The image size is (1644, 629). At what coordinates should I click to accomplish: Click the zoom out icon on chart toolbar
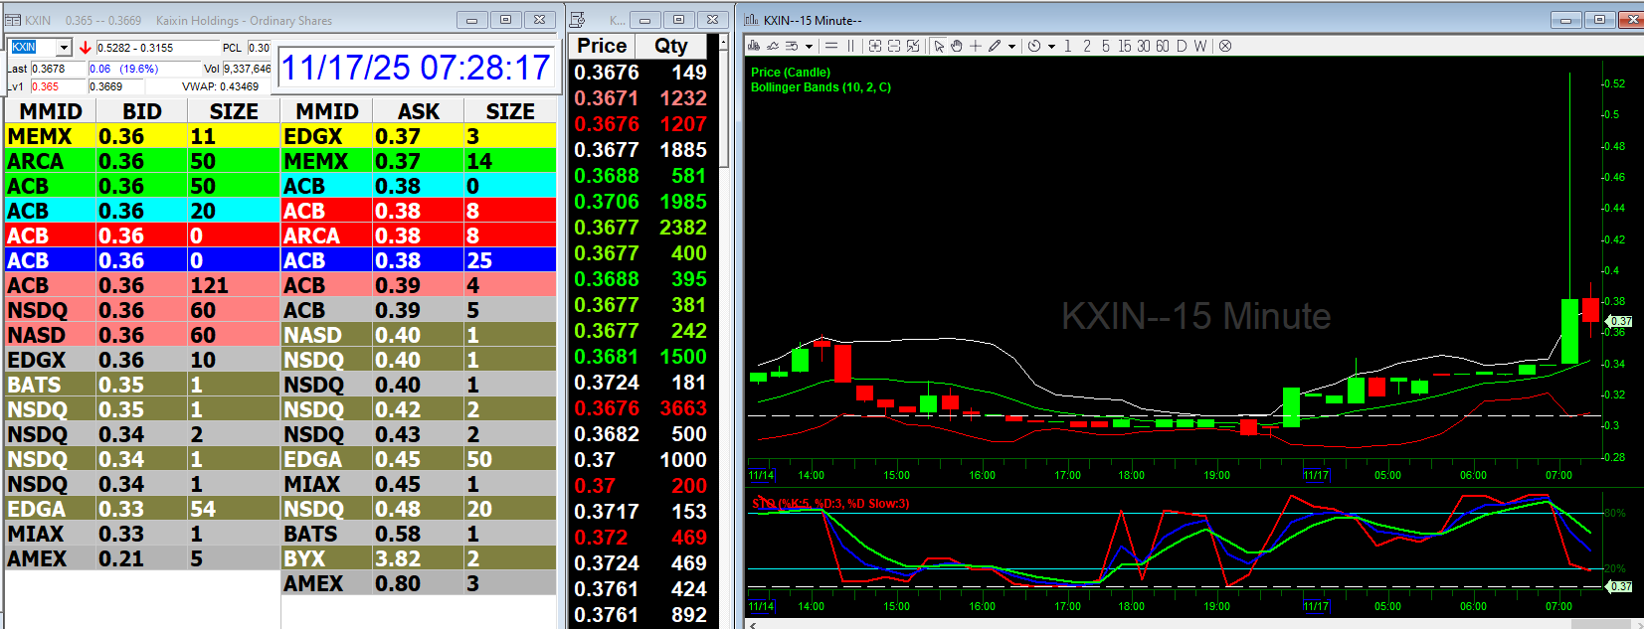point(893,46)
